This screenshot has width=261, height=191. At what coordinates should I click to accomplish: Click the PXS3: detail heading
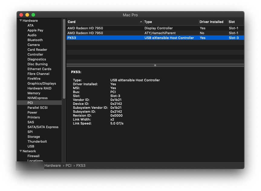(x=76, y=72)
